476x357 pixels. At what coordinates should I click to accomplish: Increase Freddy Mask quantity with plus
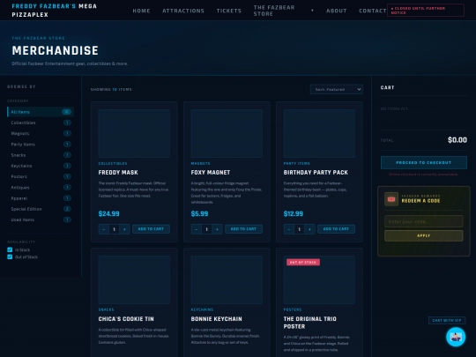pyautogui.click(x=124, y=229)
